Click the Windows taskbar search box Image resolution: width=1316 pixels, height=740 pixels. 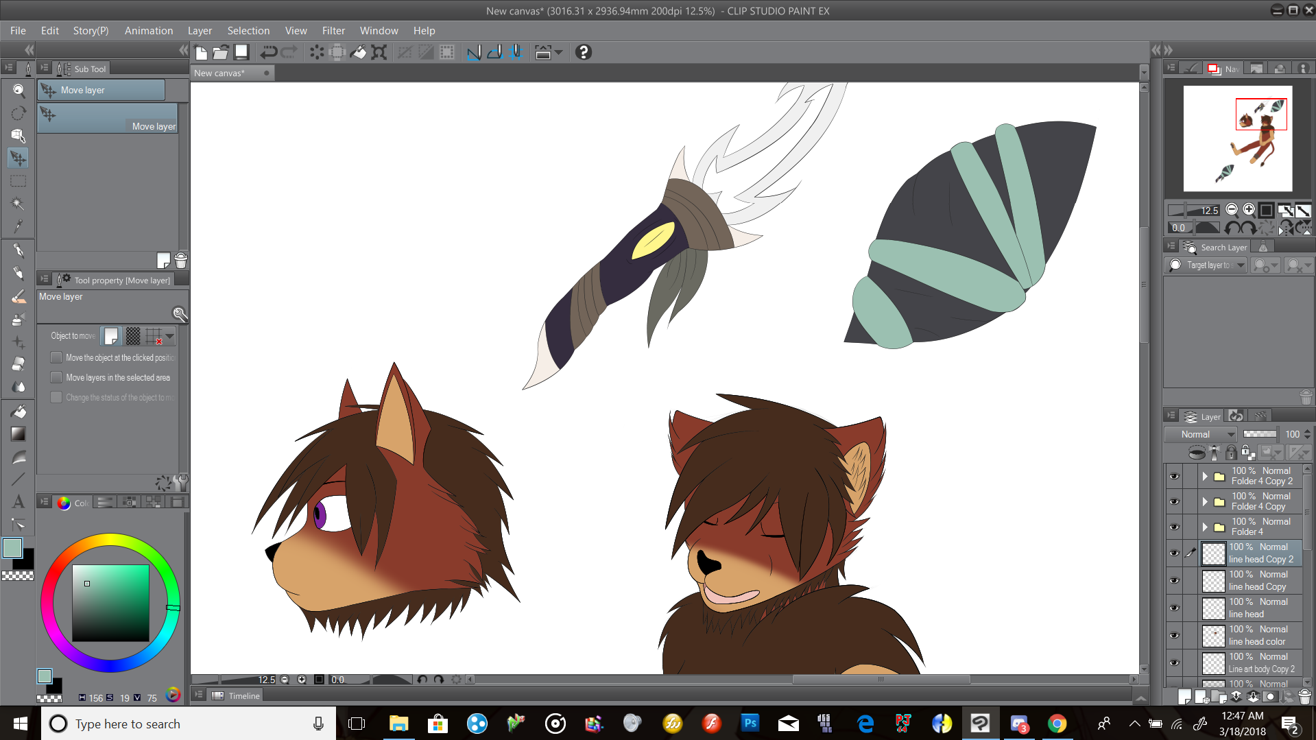coord(189,724)
